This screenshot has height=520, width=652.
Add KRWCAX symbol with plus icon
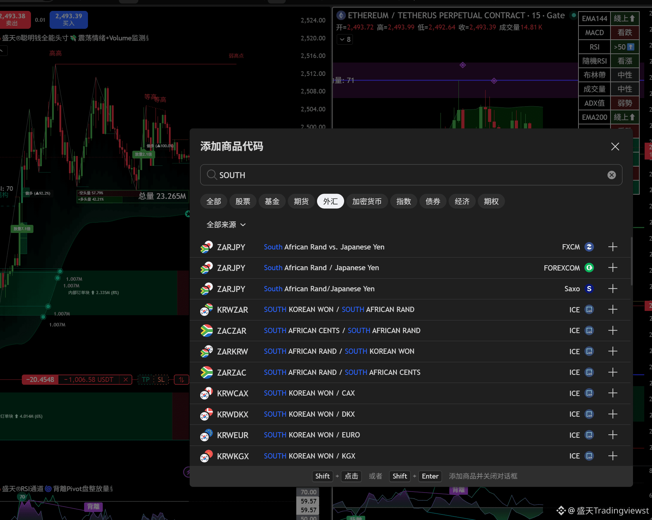coord(613,393)
